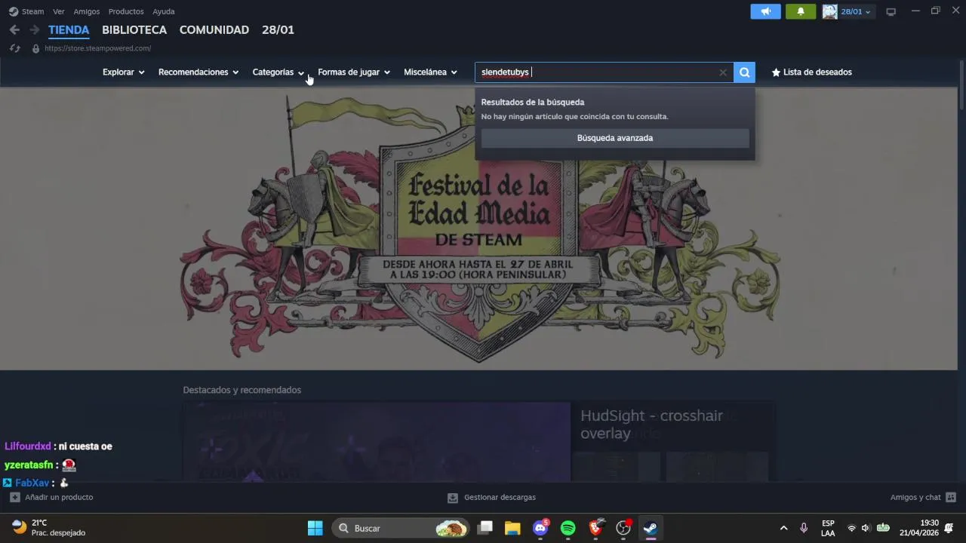966x543 pixels.
Task: Expand the Recomendaciones dropdown
Action: point(198,72)
